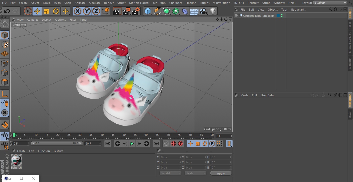
Task: Toggle the parameter key recording icon
Action: tap(212, 144)
